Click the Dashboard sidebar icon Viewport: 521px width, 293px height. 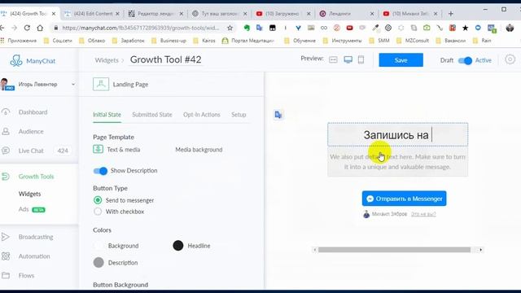point(6,112)
